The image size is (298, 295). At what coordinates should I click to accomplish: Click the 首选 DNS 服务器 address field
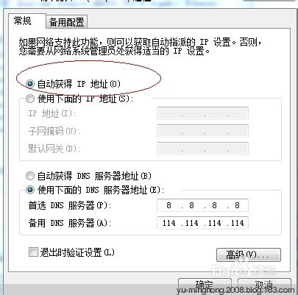click(202, 205)
